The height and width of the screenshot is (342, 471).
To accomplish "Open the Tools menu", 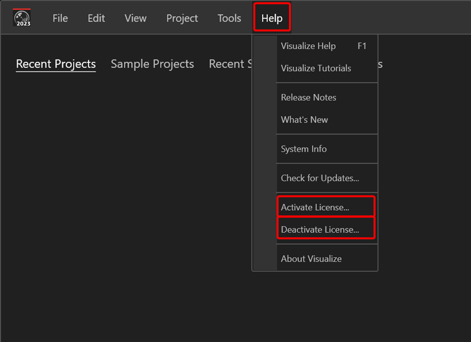I will [x=229, y=18].
